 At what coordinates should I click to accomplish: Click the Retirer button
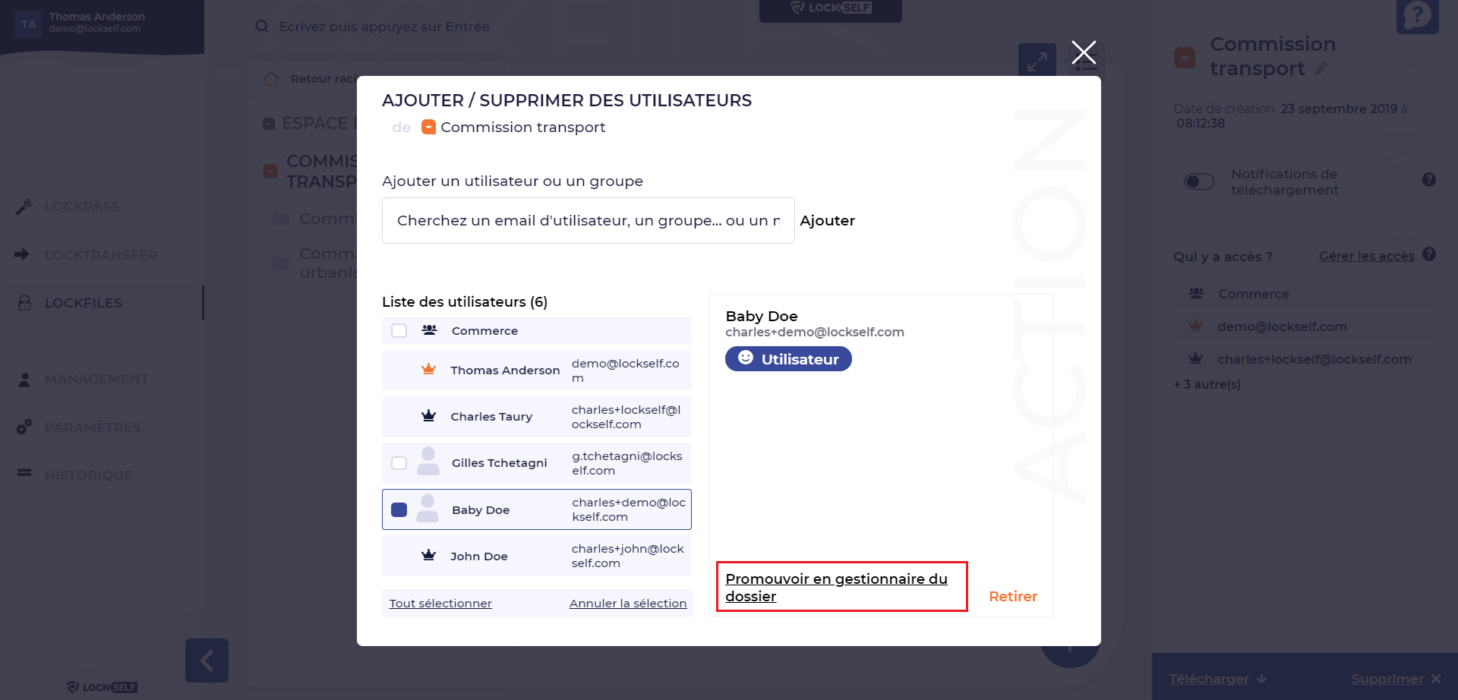tap(1013, 597)
